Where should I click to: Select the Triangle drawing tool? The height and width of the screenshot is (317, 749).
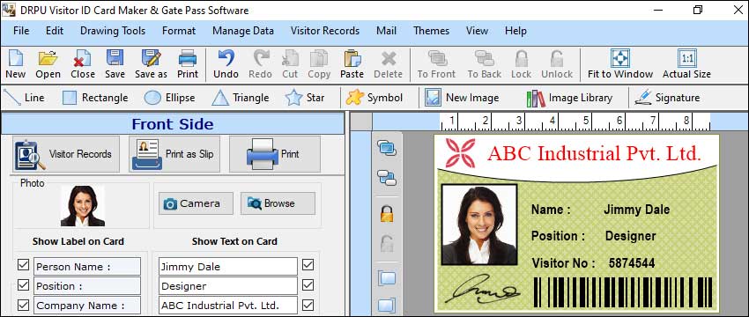pyautogui.click(x=241, y=98)
